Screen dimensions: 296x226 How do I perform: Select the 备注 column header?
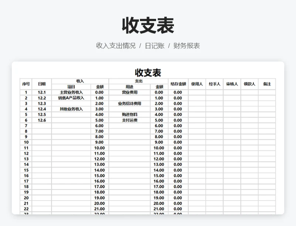(267, 84)
